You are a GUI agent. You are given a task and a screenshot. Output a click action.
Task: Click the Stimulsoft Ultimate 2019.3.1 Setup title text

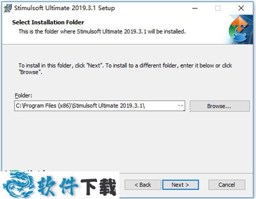tap(64, 8)
